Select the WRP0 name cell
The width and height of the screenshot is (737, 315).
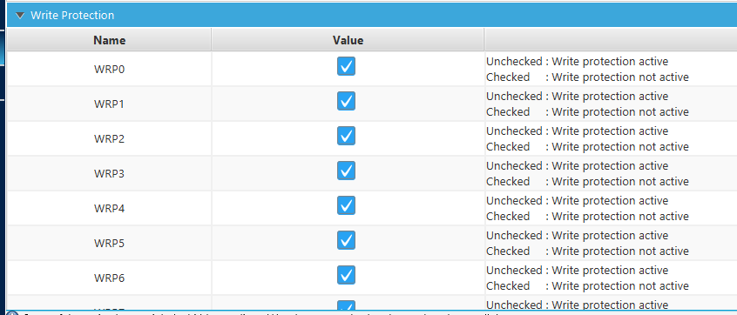tap(109, 69)
